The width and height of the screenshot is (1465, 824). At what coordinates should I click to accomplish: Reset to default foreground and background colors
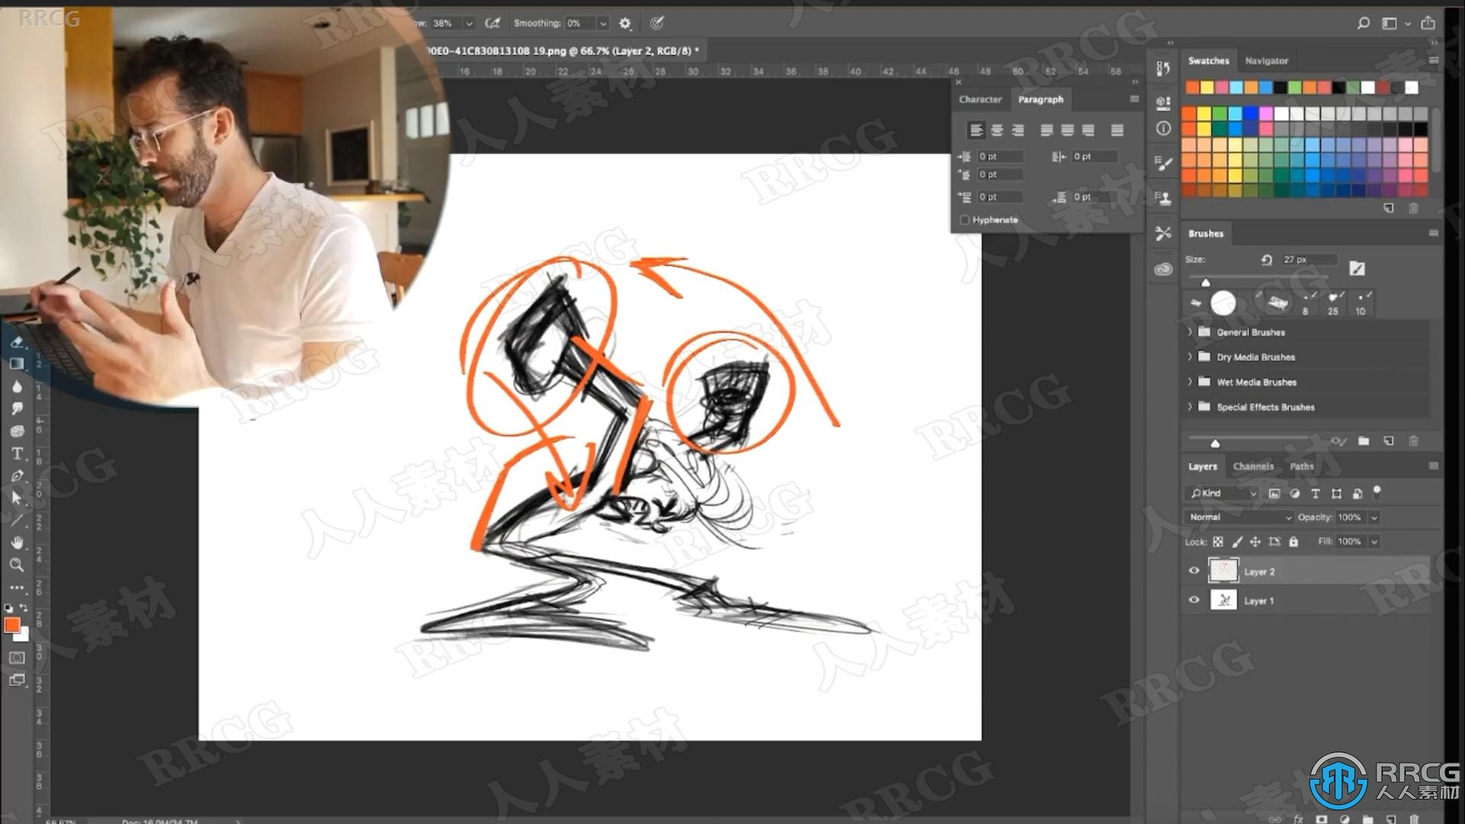coord(8,608)
